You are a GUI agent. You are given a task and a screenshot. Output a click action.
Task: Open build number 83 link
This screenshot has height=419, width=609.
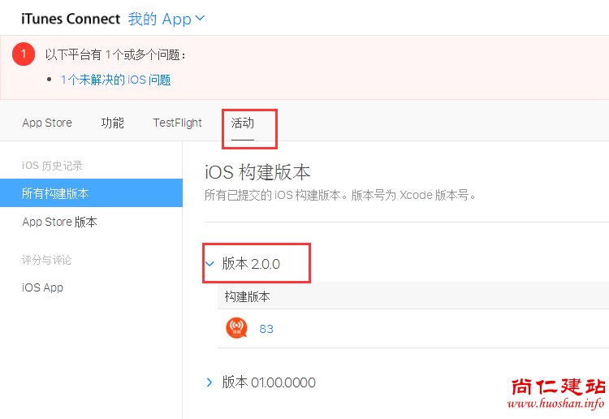pos(266,329)
